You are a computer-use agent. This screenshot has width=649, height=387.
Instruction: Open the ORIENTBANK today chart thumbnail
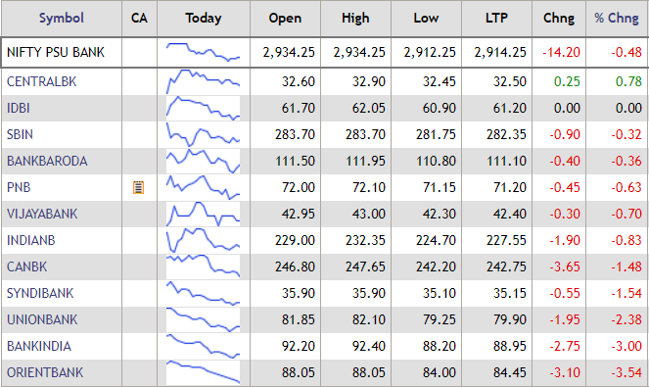pos(204,372)
